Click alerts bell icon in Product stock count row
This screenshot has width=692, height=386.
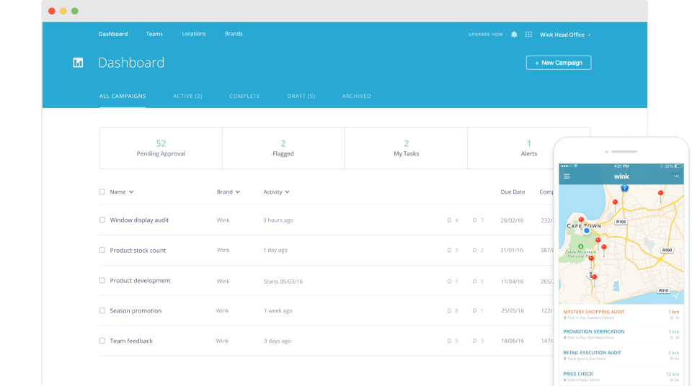(449, 250)
